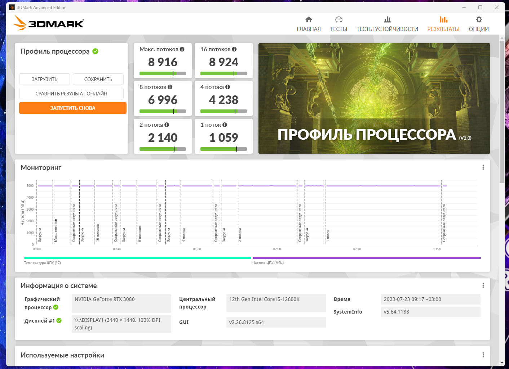Viewport: 509px width, 369px height.
Task: Click the DISPLAY1 resolution field
Action: (x=121, y=324)
